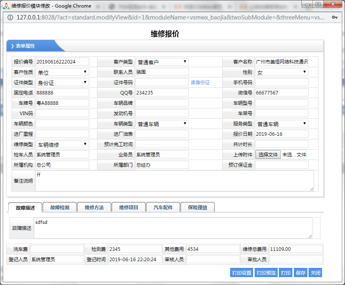The height and width of the screenshot is (285, 345).
Task: Open the 客户性质 dropdown
Action: 62,72
